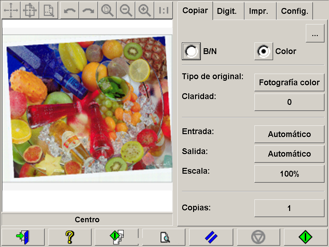
Task: Open the Entrada Automático setting
Action: coord(289,134)
